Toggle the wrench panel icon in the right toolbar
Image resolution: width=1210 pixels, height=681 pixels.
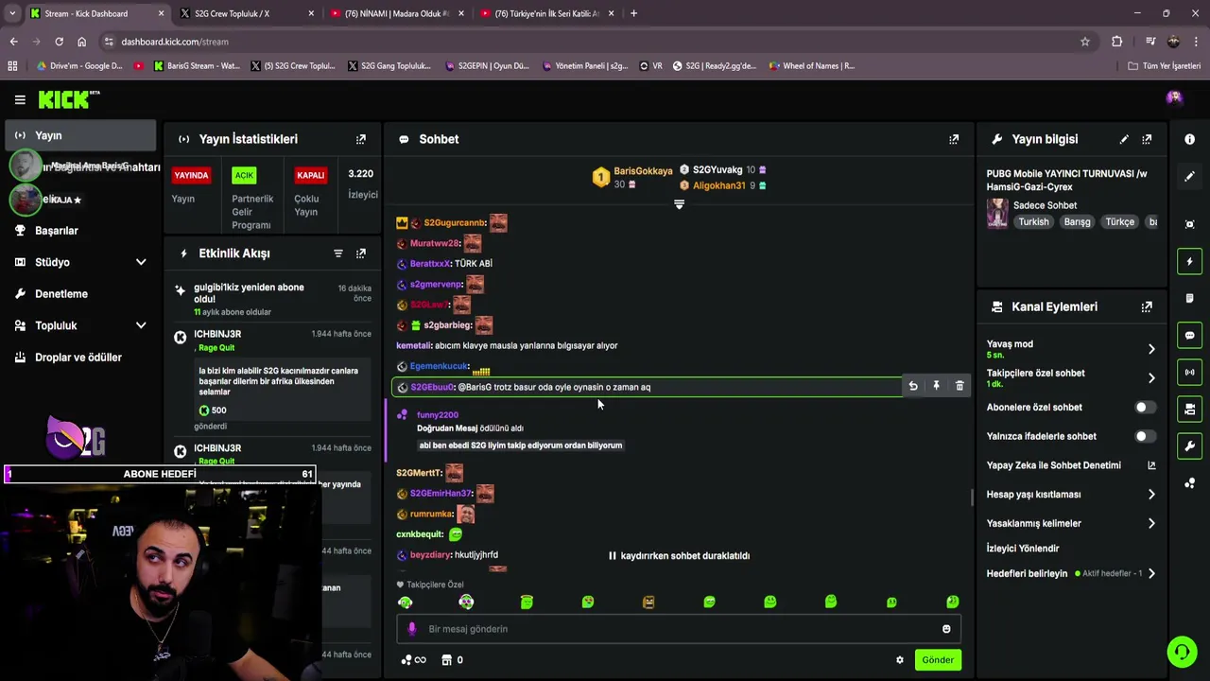(1189, 445)
